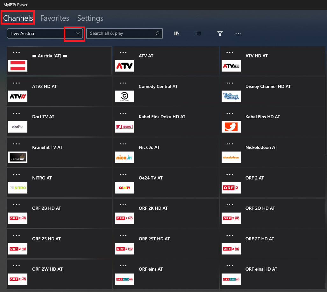Click the Austria flag thumbnail
This screenshot has width=327, height=292.
tap(18, 66)
